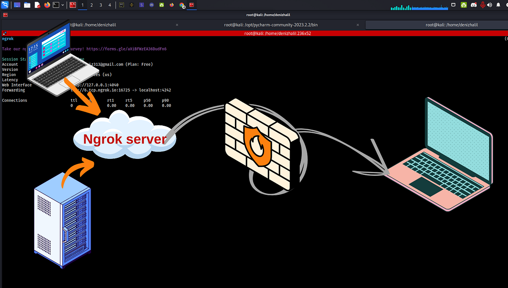Toggle notifications via the bell icon
Viewport: 508px width, 288px height.
[x=498, y=5]
